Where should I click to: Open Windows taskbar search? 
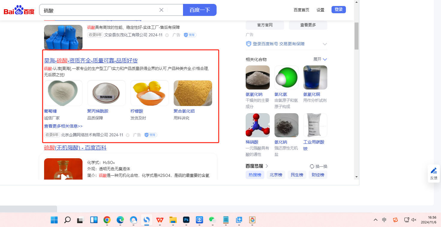point(67,220)
